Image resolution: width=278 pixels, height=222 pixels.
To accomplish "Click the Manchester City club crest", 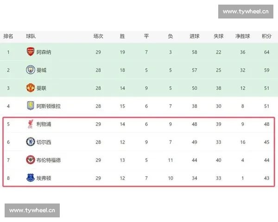I will (x=31, y=70).
